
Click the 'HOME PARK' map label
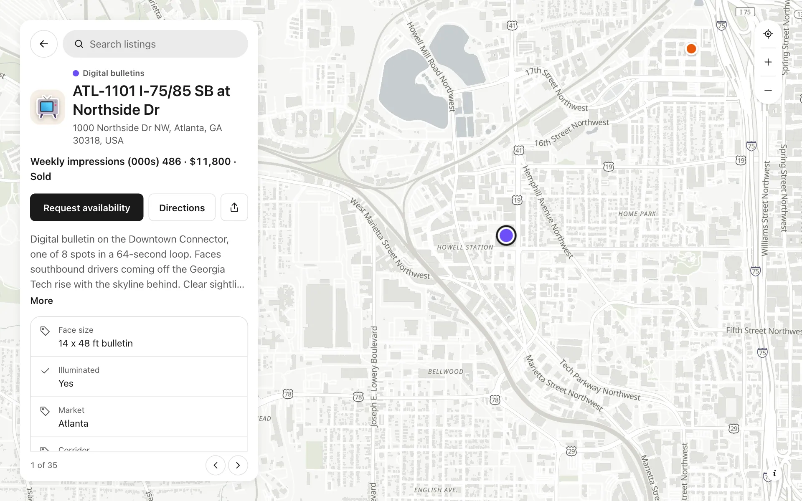[637, 214]
